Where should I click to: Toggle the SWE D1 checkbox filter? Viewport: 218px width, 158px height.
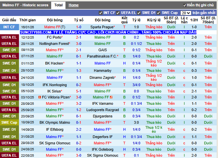point(139,13)
